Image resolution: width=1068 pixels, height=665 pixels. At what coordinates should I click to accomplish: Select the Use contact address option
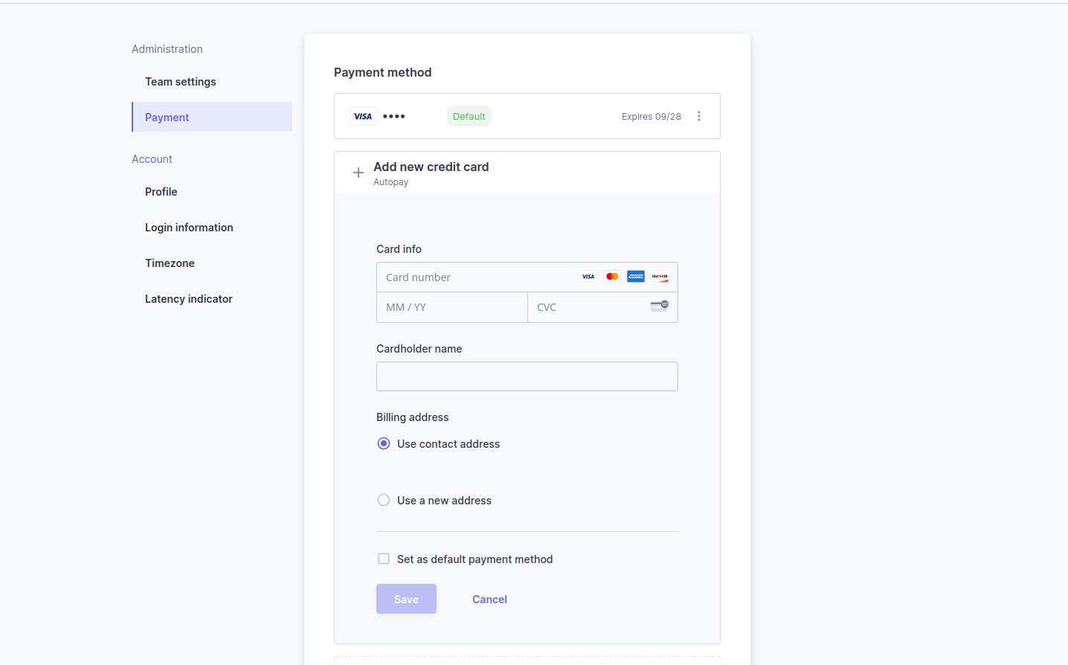coord(384,444)
